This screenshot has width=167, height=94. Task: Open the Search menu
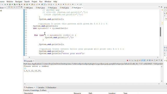click(27, 2)
